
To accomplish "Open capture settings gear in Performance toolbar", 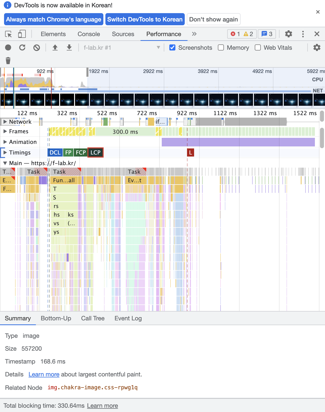I will [x=317, y=47].
